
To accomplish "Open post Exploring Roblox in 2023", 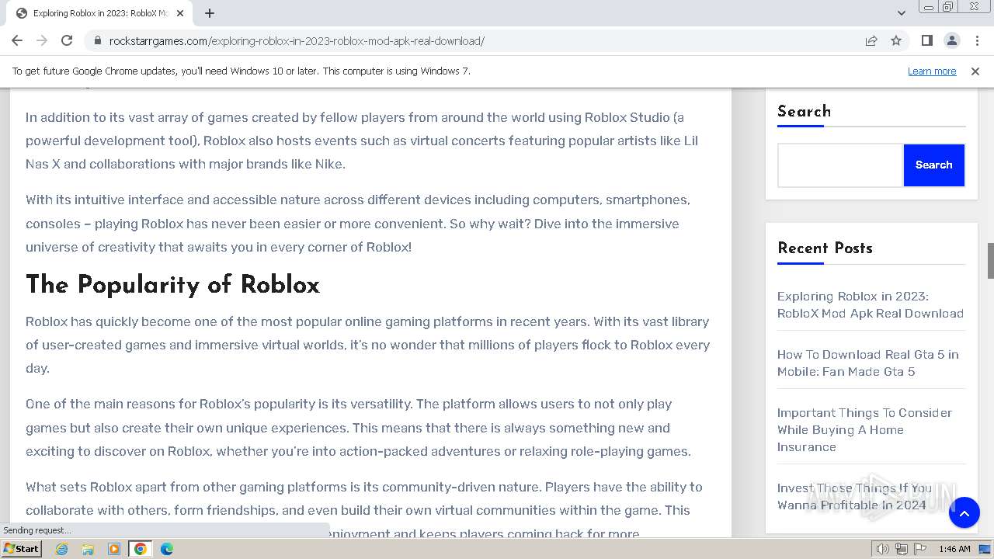I will tap(870, 304).
